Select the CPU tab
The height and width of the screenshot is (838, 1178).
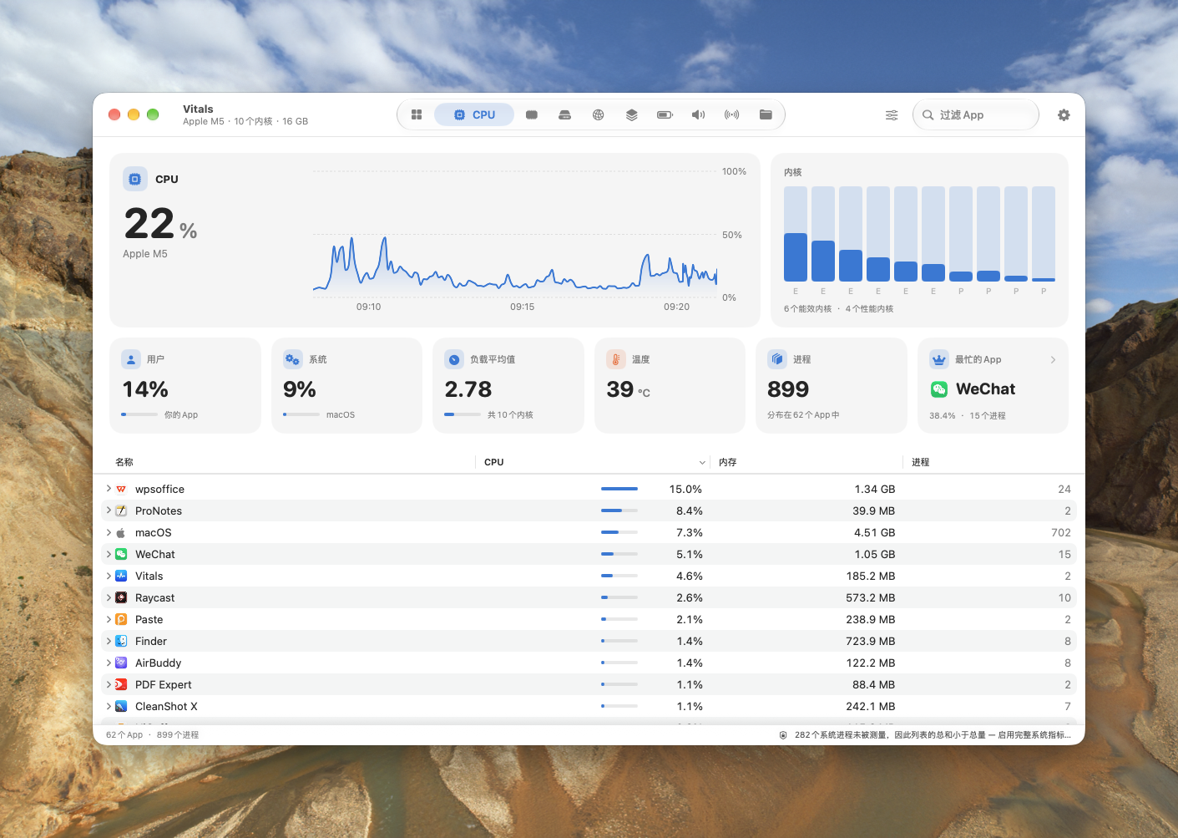pyautogui.click(x=475, y=114)
